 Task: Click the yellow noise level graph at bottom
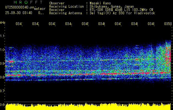point(88,107)
